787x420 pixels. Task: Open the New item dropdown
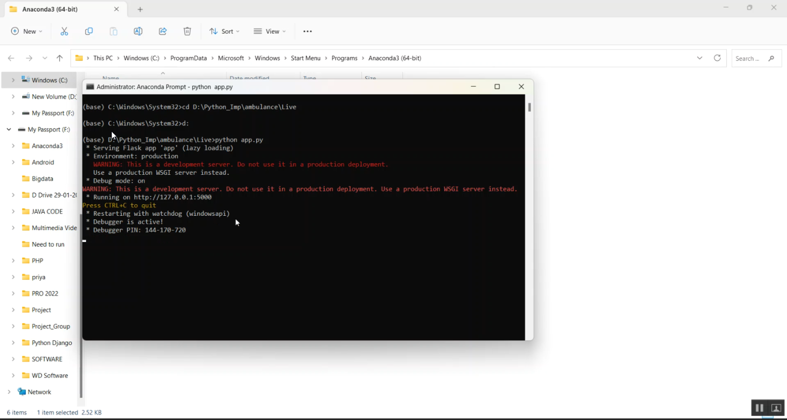click(x=27, y=31)
